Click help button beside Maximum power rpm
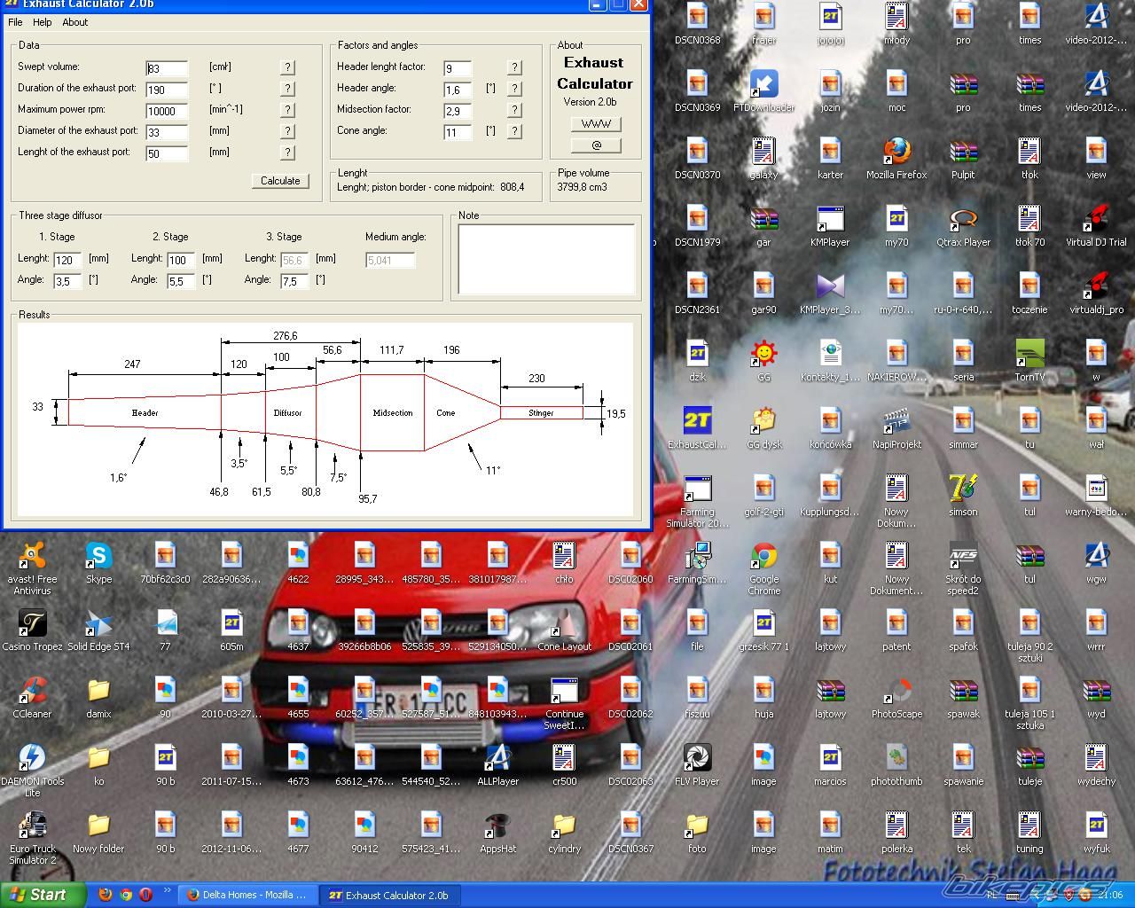Screen dimensions: 1135x908 tap(287, 110)
